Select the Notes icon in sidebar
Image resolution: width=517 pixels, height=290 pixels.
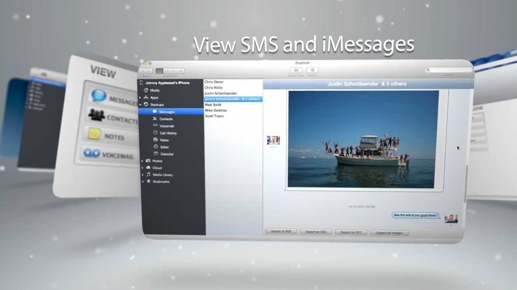tap(156, 140)
